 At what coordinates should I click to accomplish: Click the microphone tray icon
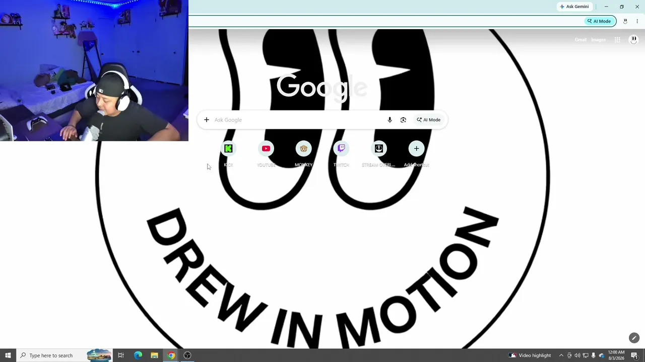[593, 355]
